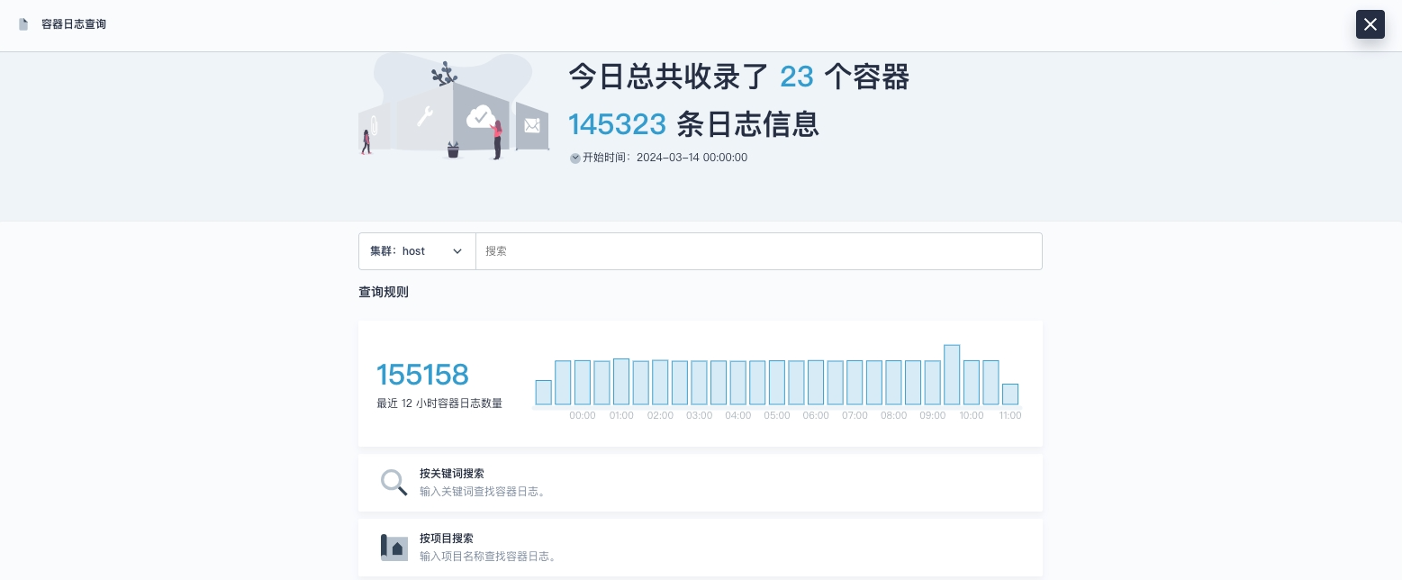1402x580 pixels.
Task: Click the document icon beside 容器日志查询 title
Action: (x=23, y=24)
